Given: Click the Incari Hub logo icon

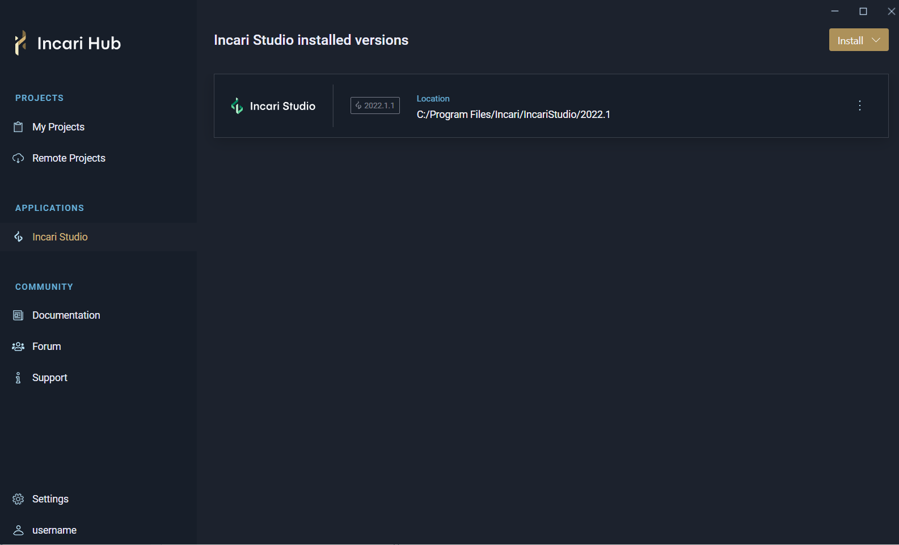Looking at the screenshot, I should click(20, 43).
